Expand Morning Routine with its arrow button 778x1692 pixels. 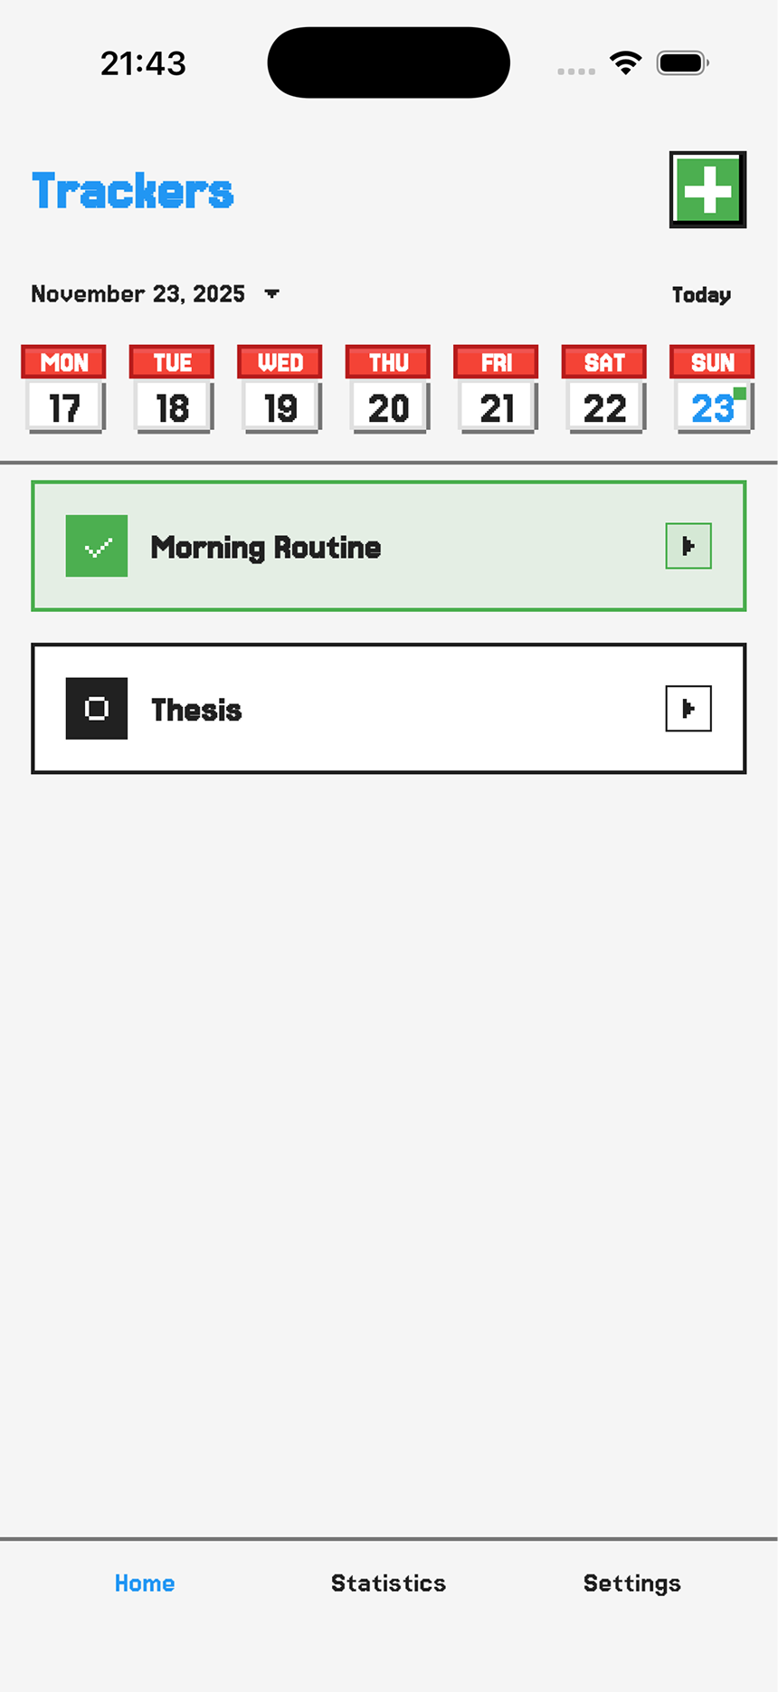pos(688,546)
